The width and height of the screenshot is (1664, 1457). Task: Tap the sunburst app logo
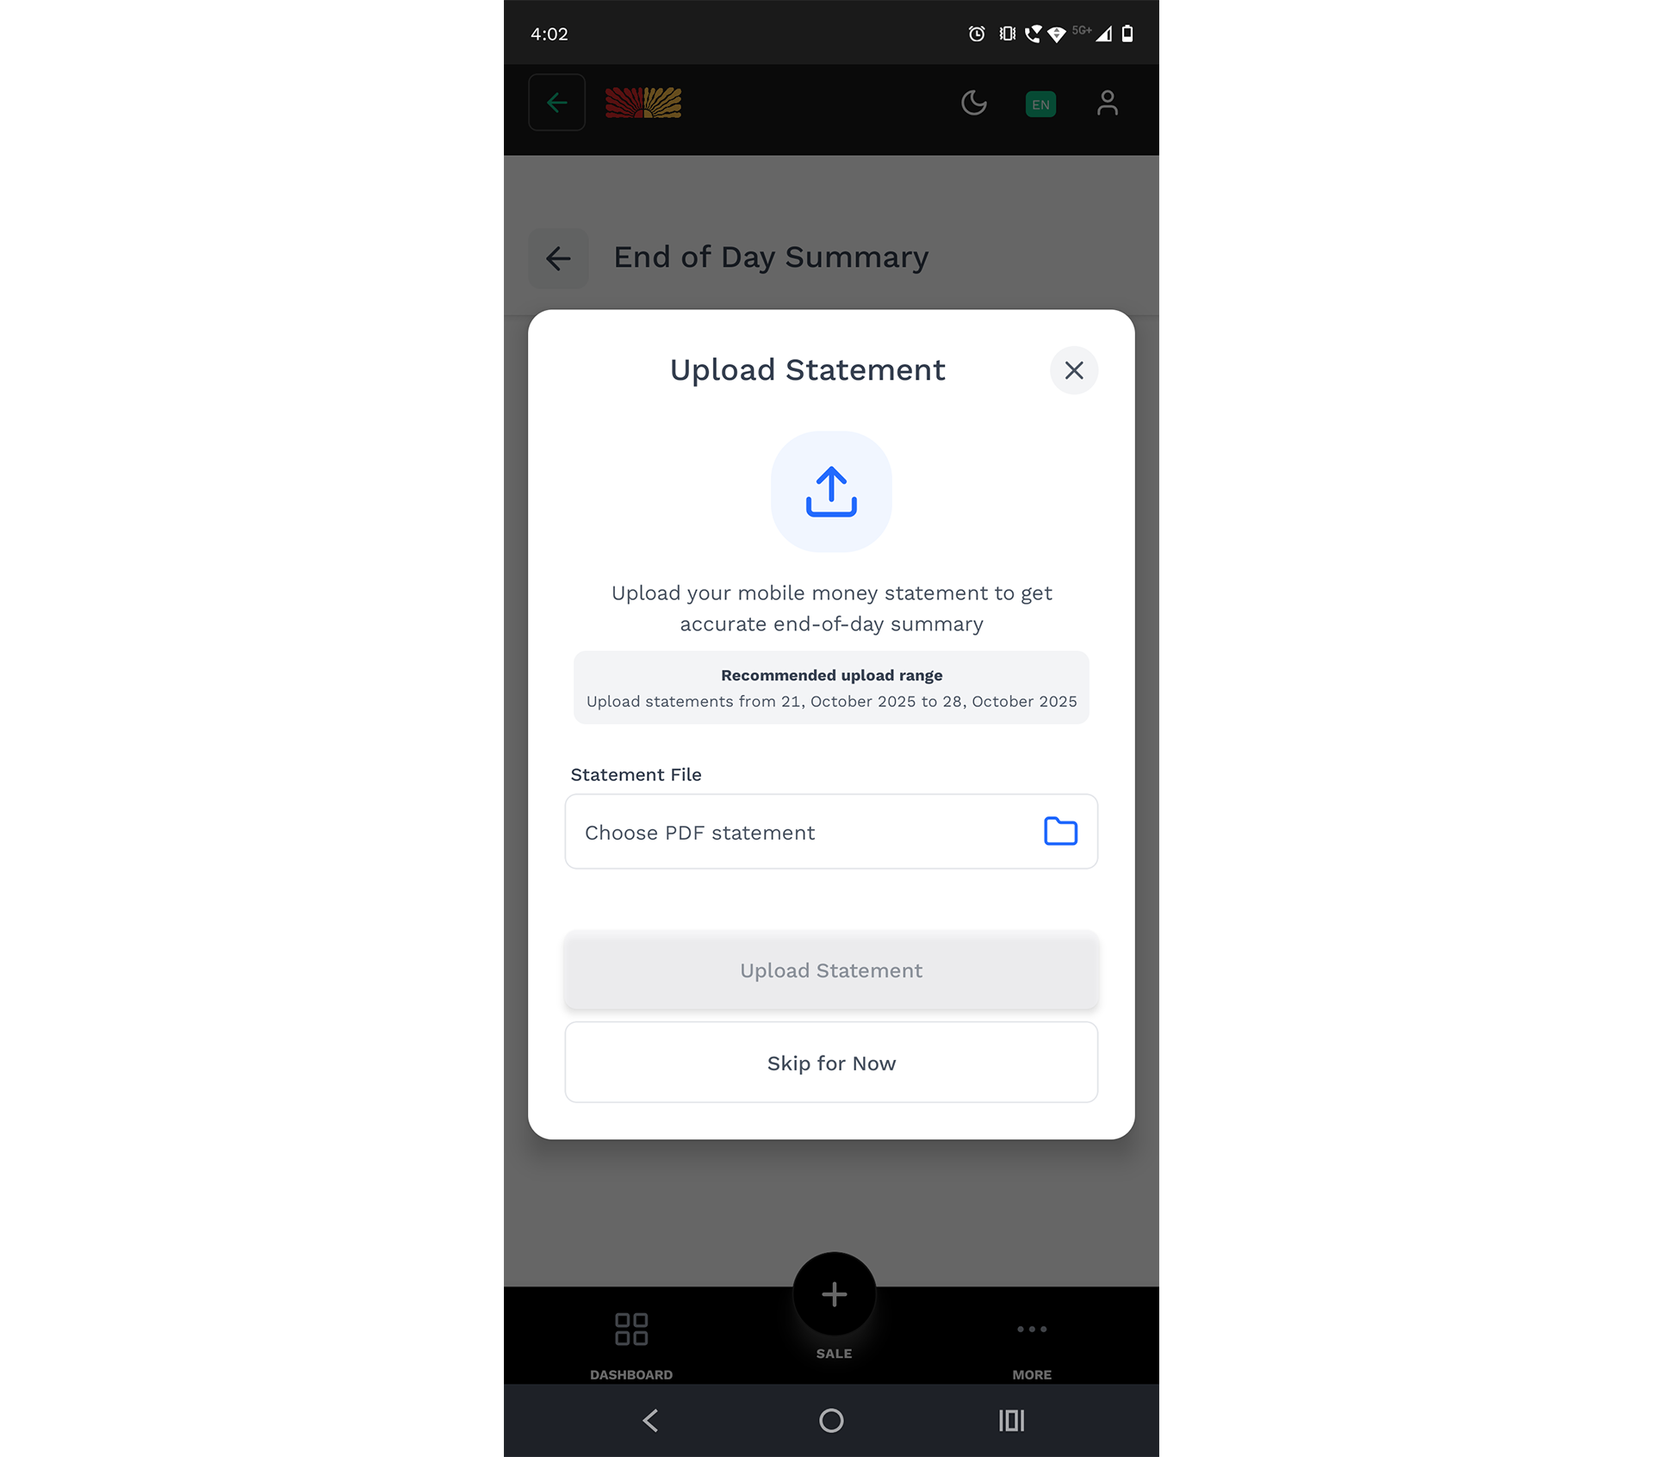point(643,102)
